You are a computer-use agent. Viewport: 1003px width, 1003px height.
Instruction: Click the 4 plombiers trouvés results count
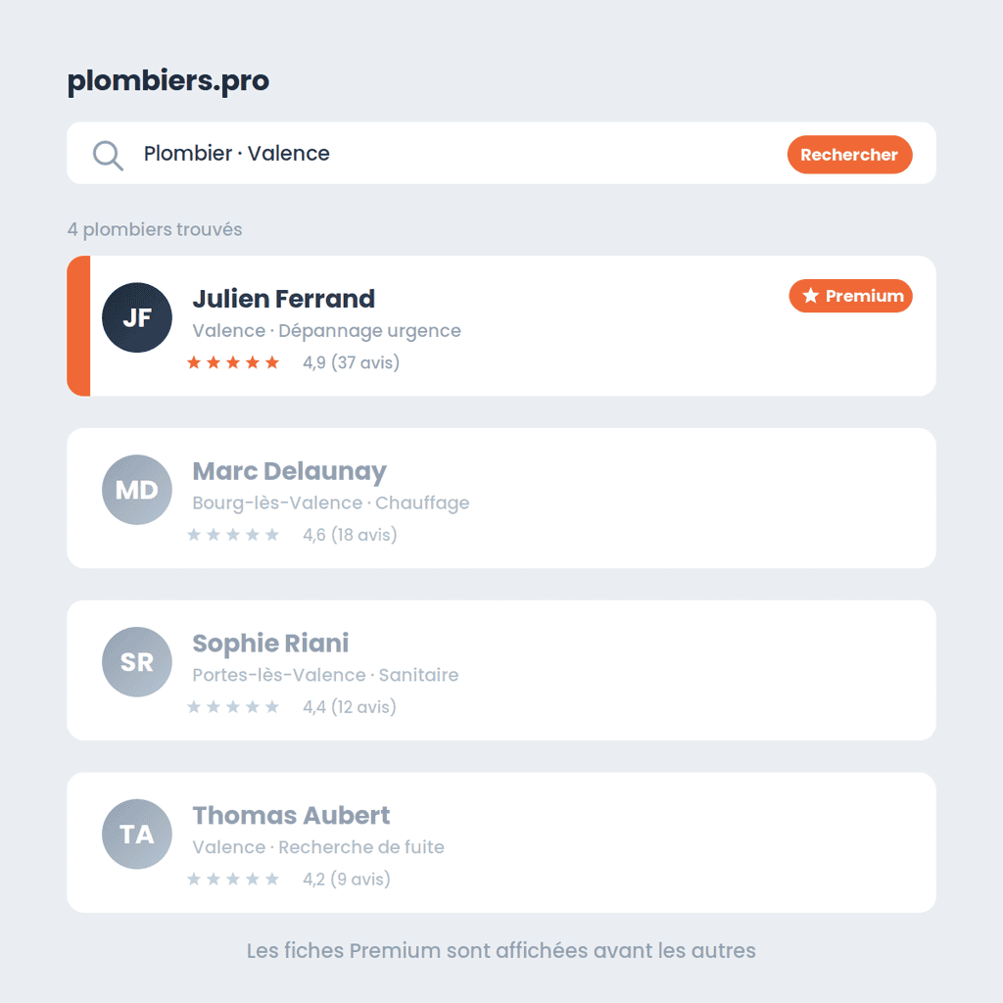(155, 229)
